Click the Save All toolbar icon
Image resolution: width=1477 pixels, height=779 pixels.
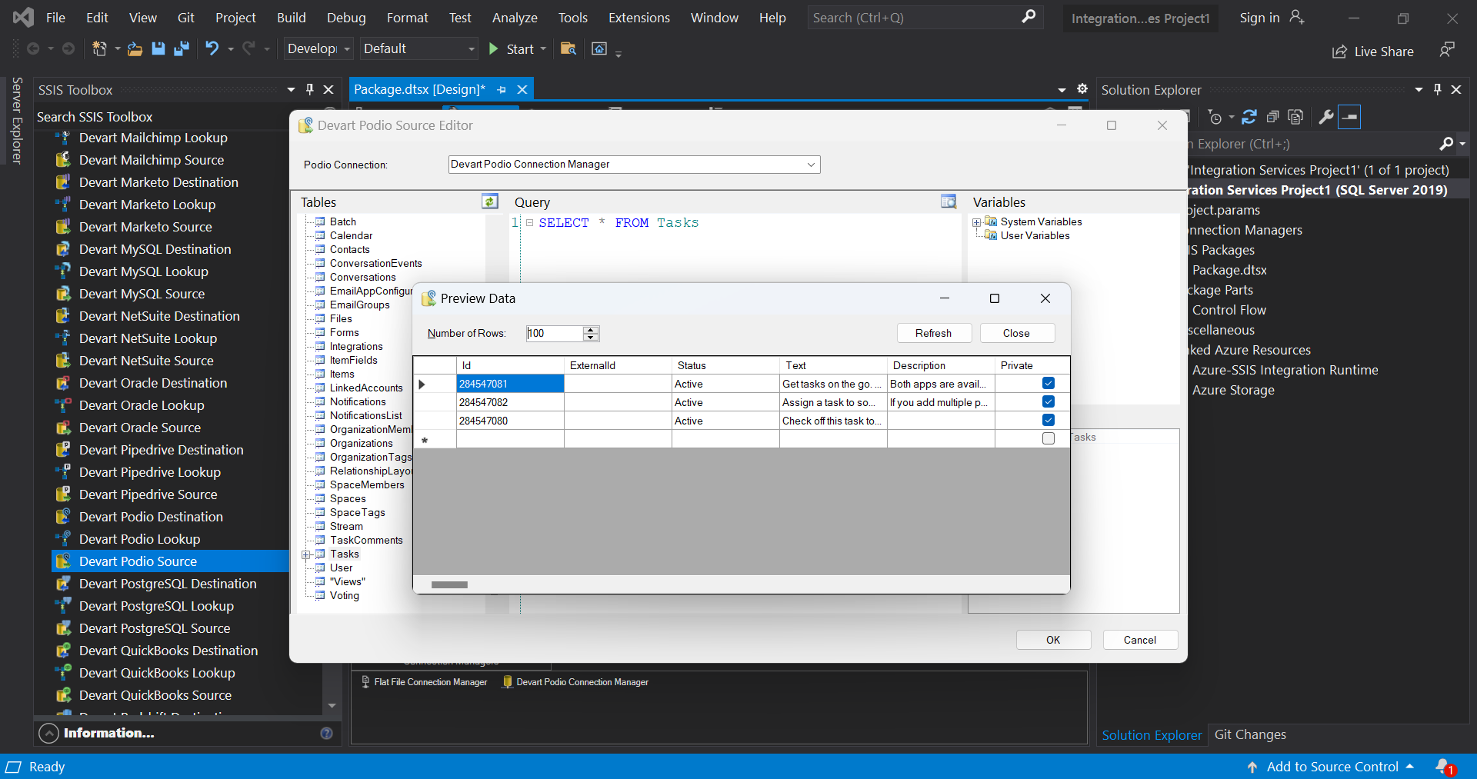(x=182, y=49)
